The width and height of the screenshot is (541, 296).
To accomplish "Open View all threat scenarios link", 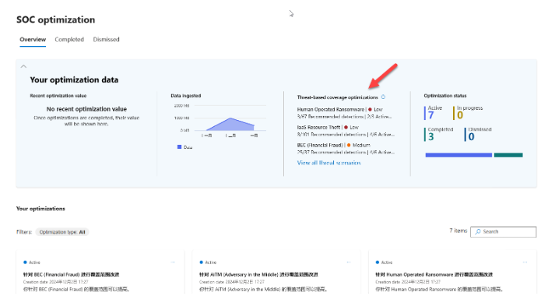I will (x=328, y=163).
